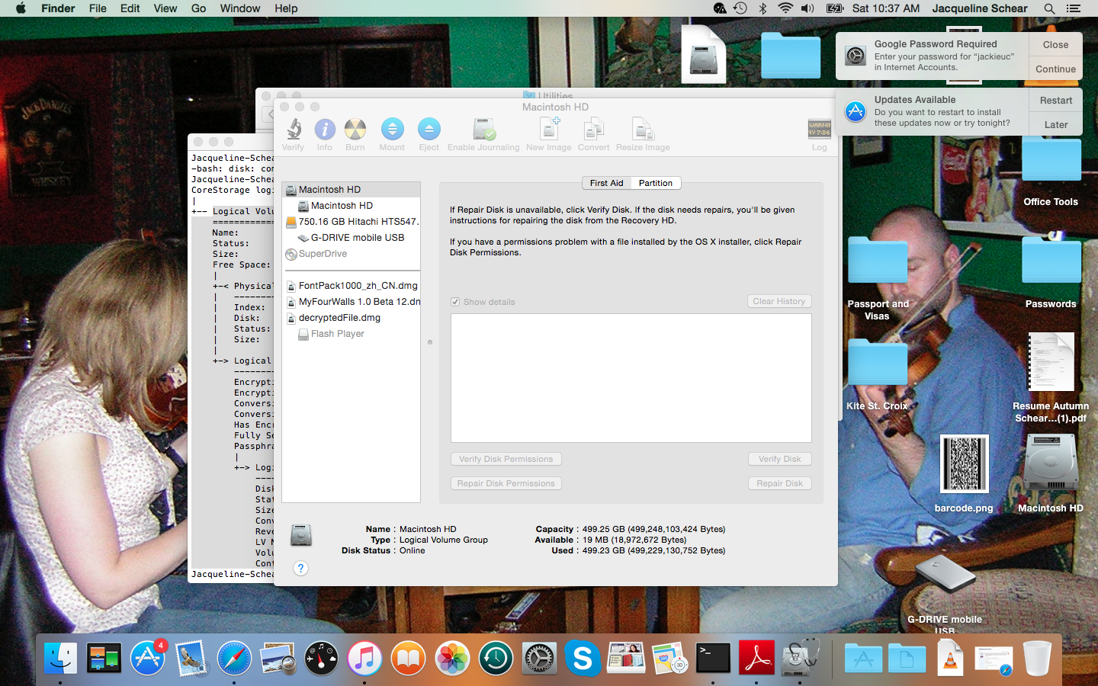Click the Repair Disk button
This screenshot has height=686, width=1098.
tap(779, 483)
